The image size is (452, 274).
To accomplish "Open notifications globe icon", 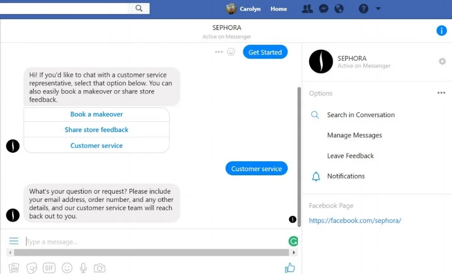I will click(x=339, y=9).
